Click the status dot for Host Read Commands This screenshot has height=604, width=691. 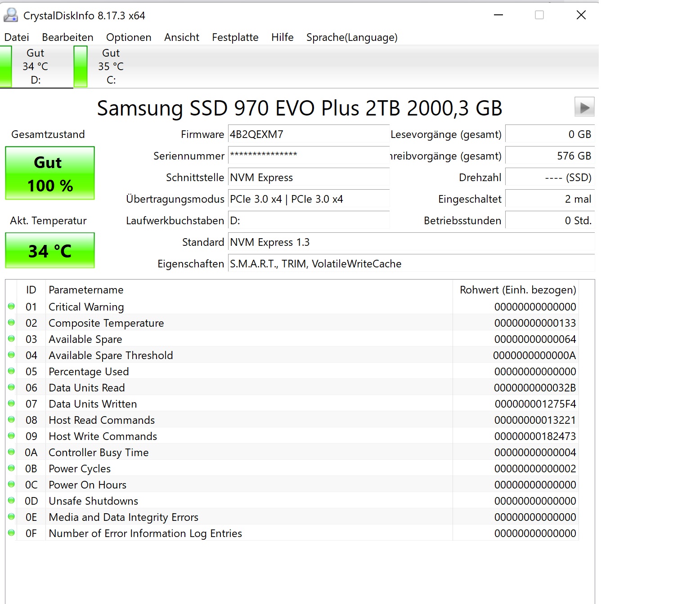11,419
